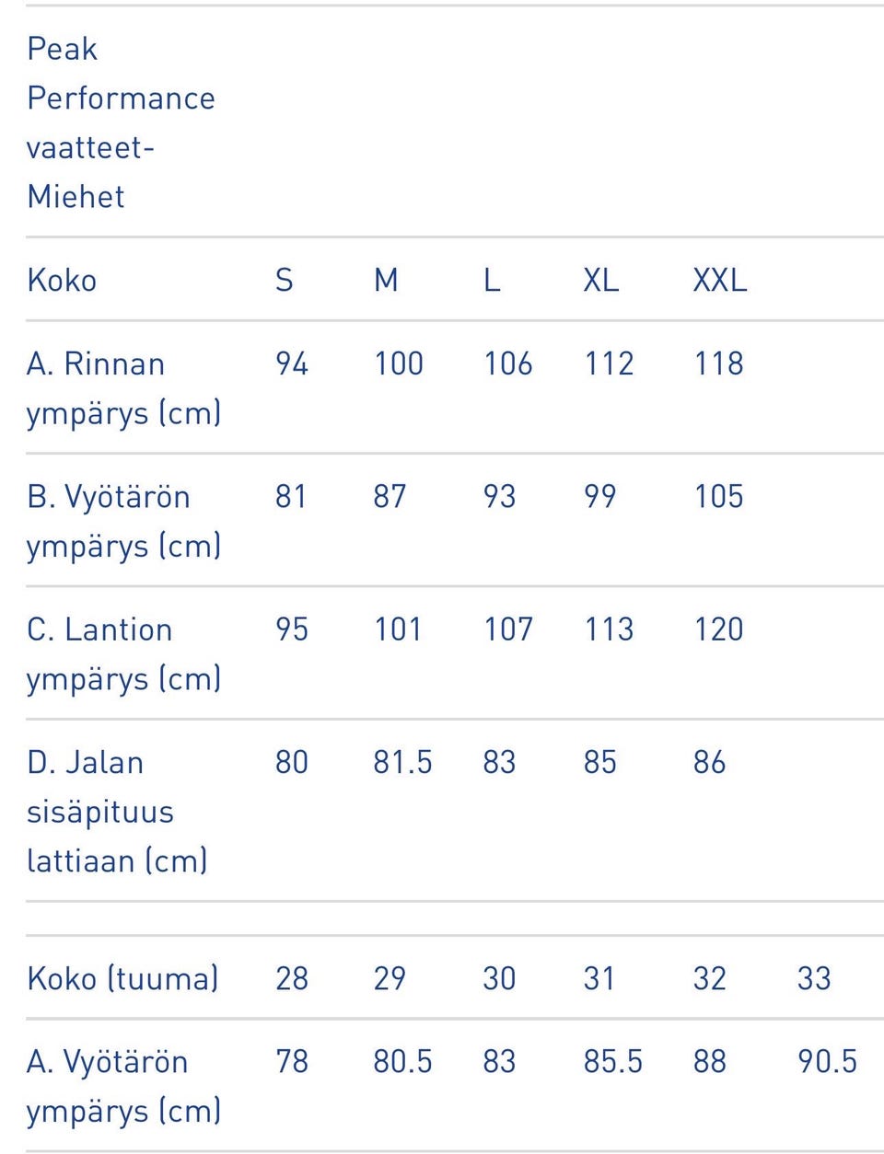The height and width of the screenshot is (1154, 884).
Task: Click waist value 105 for size XXL
Action: tap(718, 497)
